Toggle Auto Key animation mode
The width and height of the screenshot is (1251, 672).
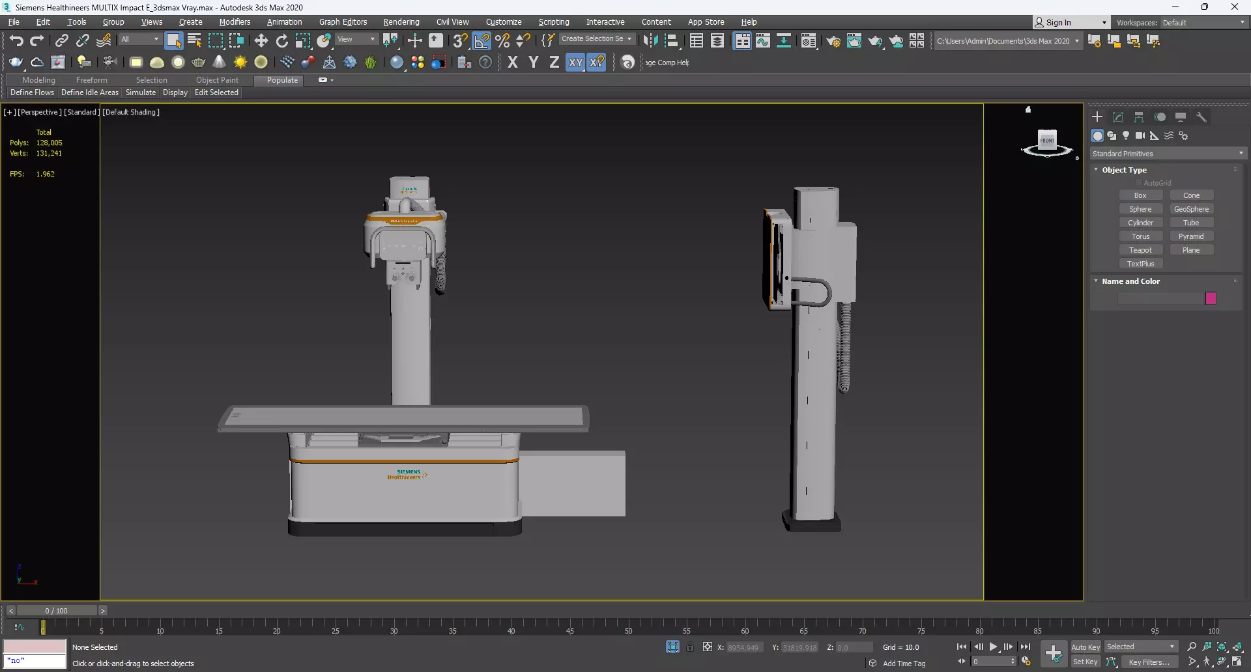[1086, 647]
